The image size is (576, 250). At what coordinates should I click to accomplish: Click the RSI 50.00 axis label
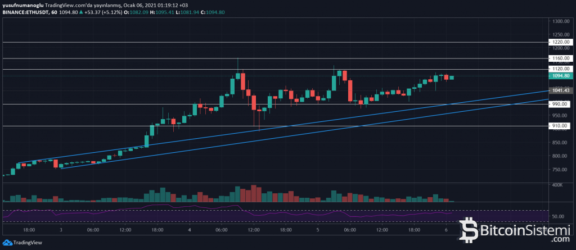click(559, 216)
